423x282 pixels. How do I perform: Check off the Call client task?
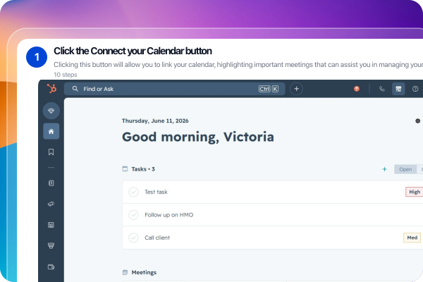(133, 238)
